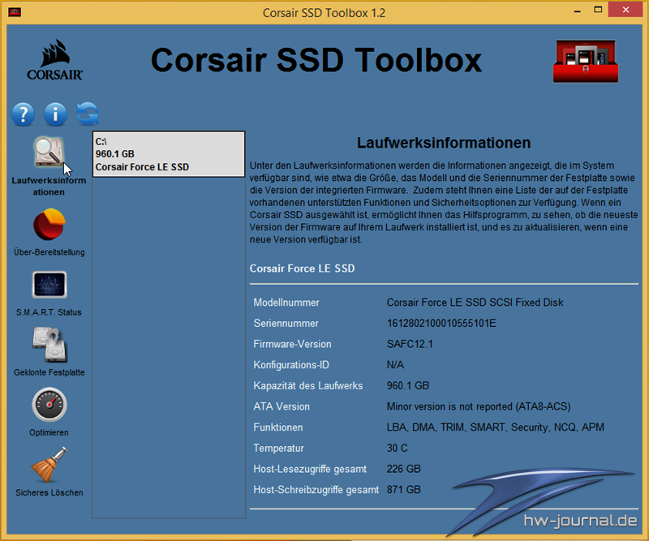Click the Laufwerksinformationen page heading
The width and height of the screenshot is (649, 541).
(x=444, y=143)
